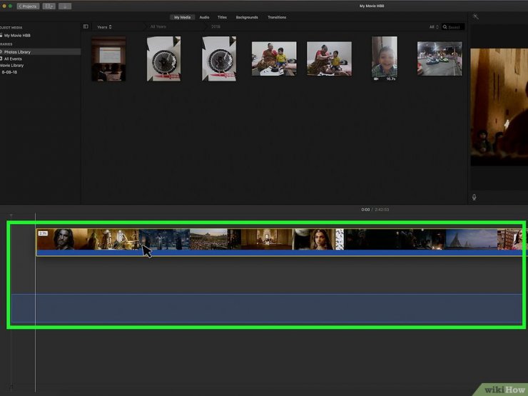Click the search magnifier icon
The height and width of the screenshot is (396, 528).
tap(445, 27)
